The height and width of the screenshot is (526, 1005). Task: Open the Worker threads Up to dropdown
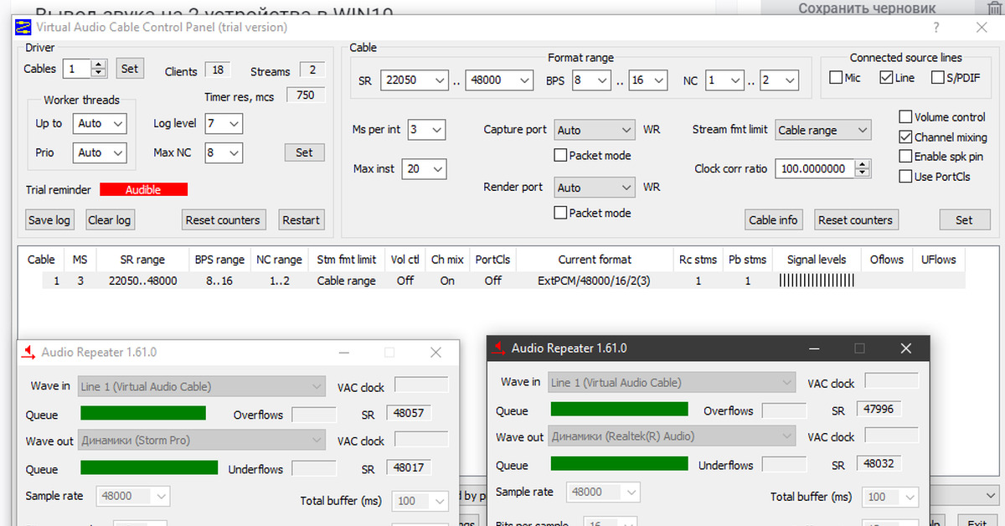(x=99, y=123)
